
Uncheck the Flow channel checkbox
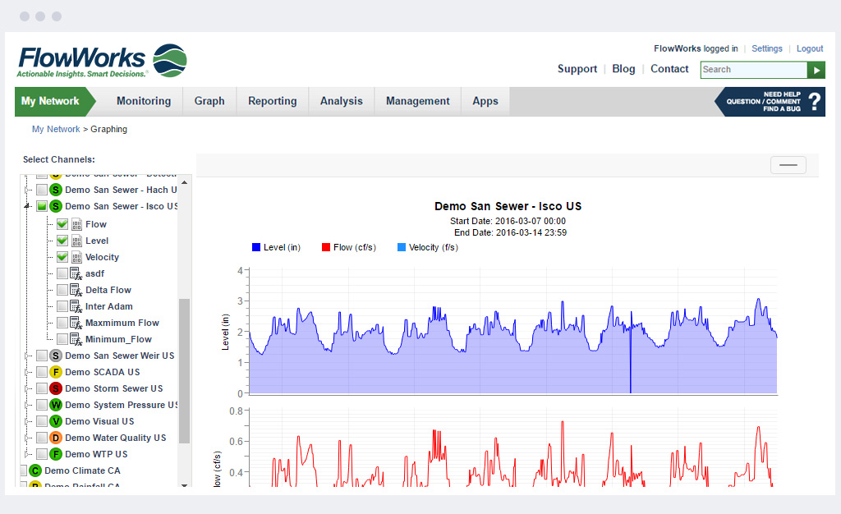click(62, 224)
